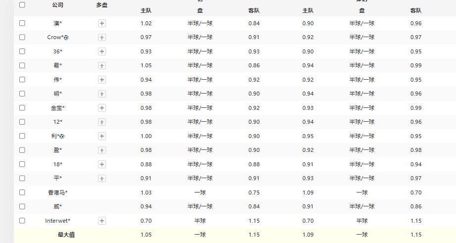Click the 香港马* company name

pyautogui.click(x=57, y=193)
